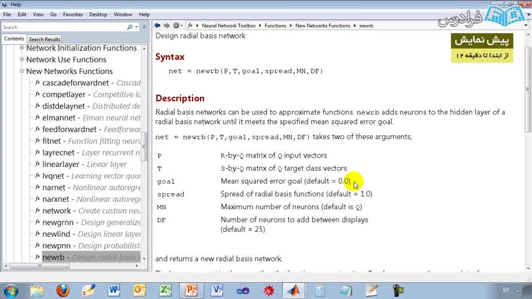Click the fx icon beside feedforwardnet
Screen dimensions: 532x299
(37, 129)
